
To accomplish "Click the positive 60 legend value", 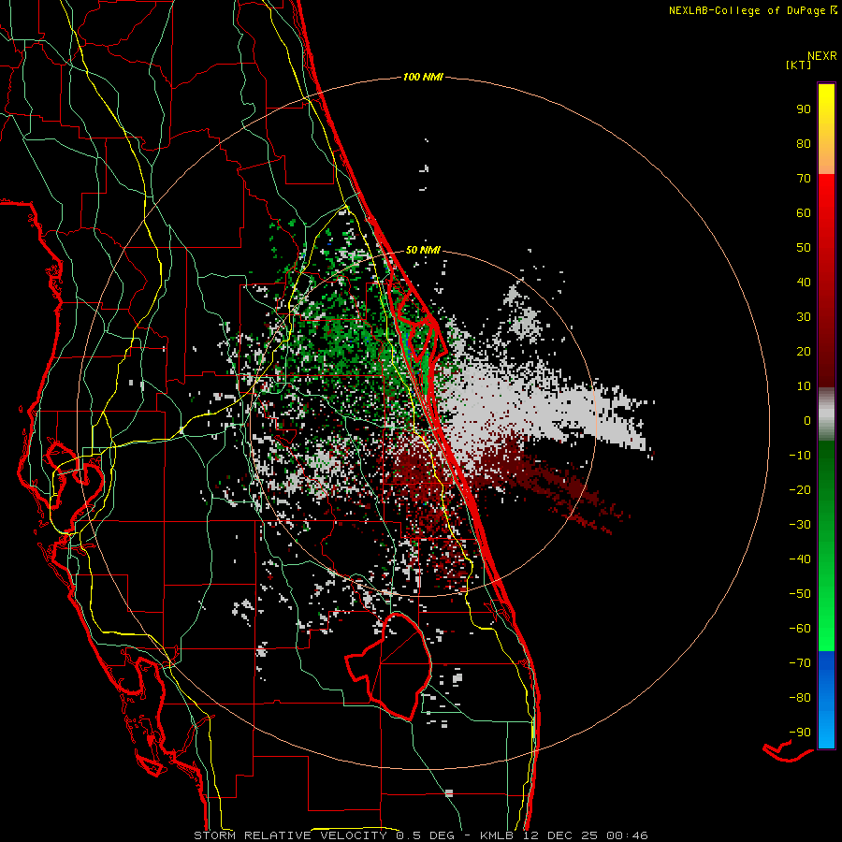I will coord(804,212).
